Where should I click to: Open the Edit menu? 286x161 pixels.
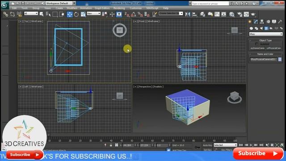pos(14,8)
